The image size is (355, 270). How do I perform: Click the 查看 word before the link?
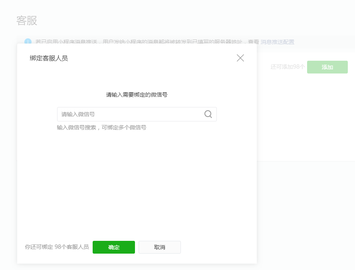(x=253, y=42)
